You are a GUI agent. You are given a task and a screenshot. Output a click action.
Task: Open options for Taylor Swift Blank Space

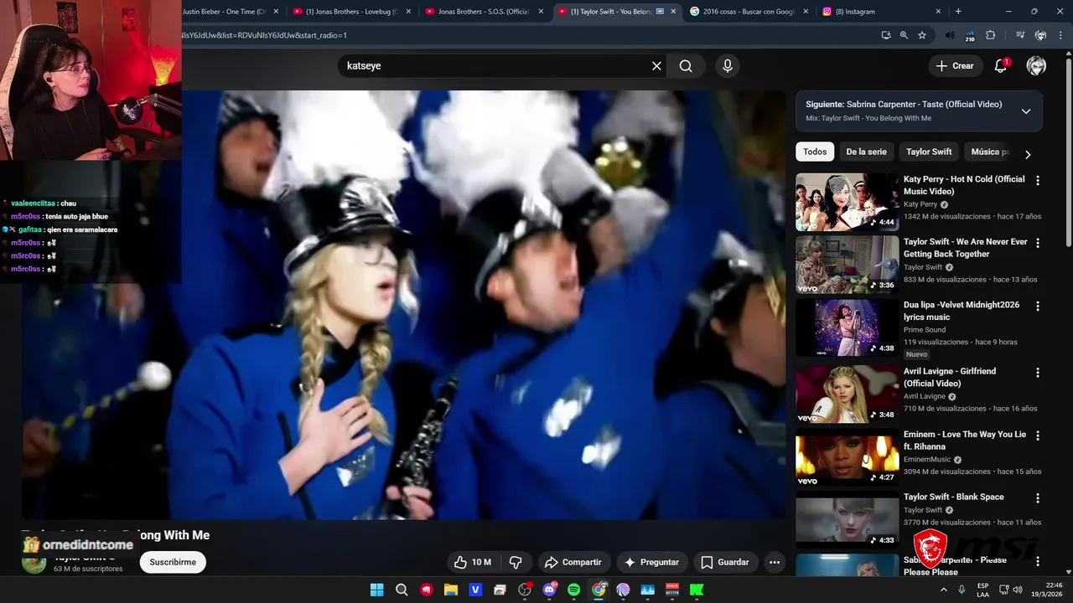[1038, 498]
